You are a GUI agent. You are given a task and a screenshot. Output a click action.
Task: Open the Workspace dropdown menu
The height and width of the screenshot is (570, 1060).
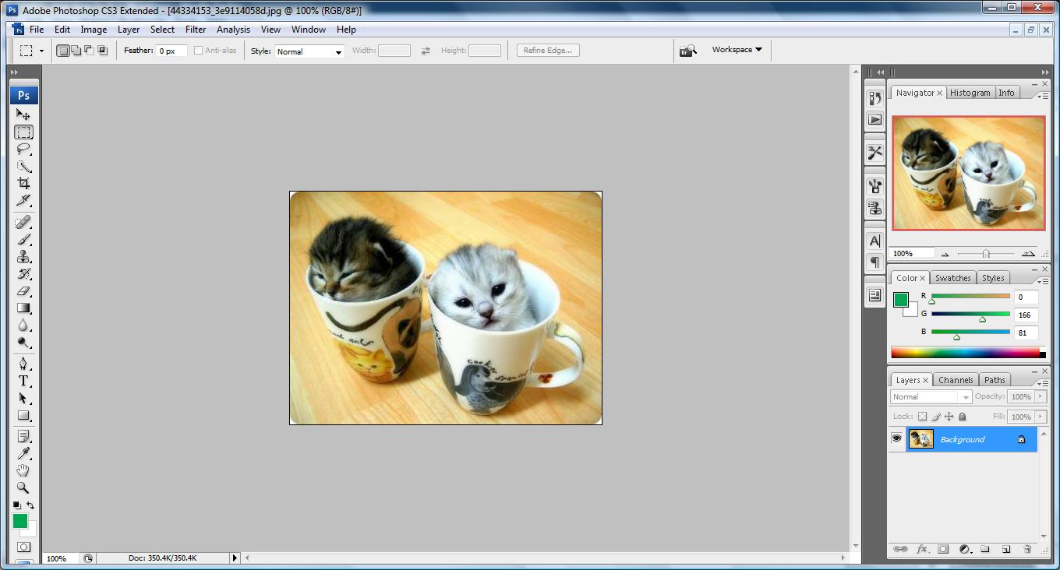(x=737, y=50)
